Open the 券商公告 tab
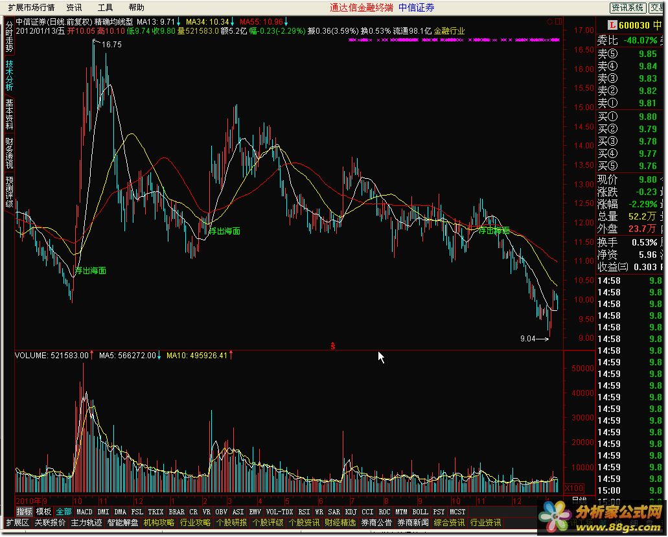Image resolution: width=668 pixels, height=537 pixels. pyautogui.click(x=376, y=523)
